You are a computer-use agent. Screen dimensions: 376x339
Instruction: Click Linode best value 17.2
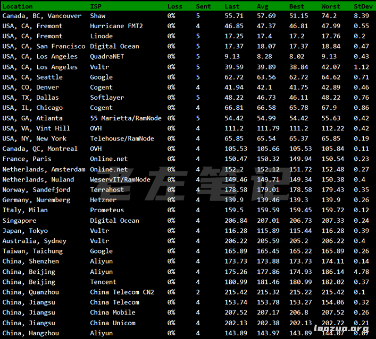(x=297, y=36)
